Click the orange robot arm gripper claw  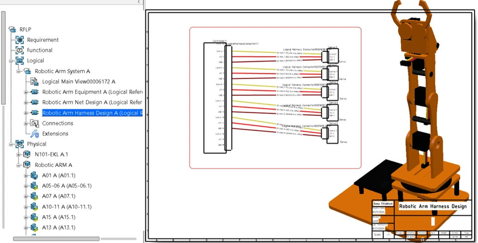(411, 12)
